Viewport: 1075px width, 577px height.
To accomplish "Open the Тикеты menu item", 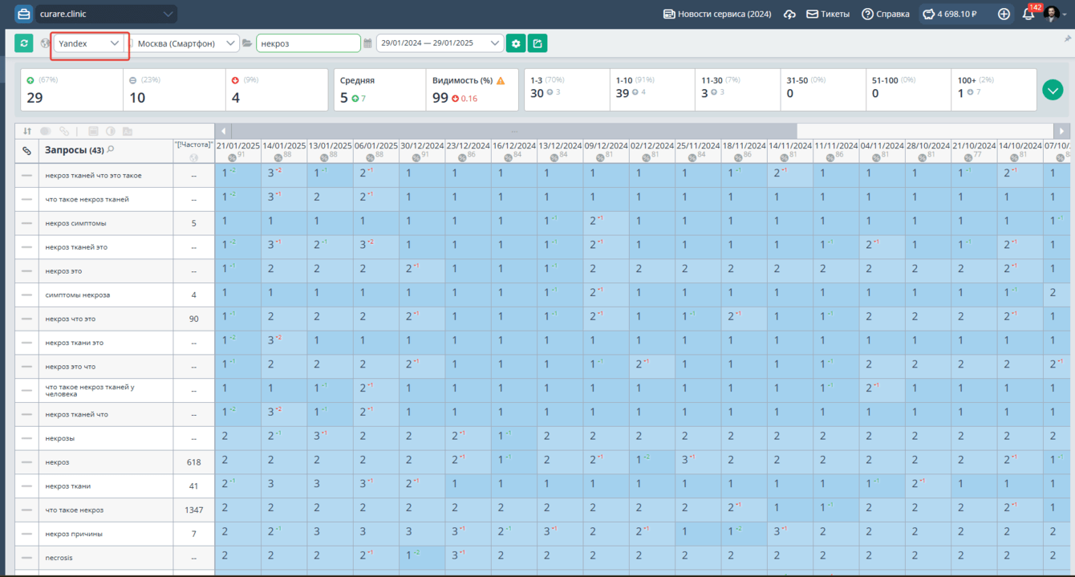I will [x=828, y=14].
